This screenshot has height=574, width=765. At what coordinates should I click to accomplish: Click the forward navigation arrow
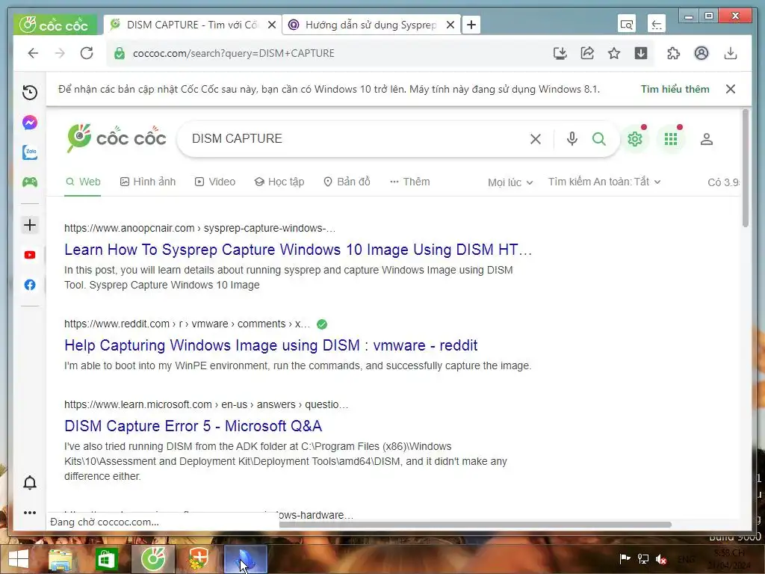click(x=60, y=53)
